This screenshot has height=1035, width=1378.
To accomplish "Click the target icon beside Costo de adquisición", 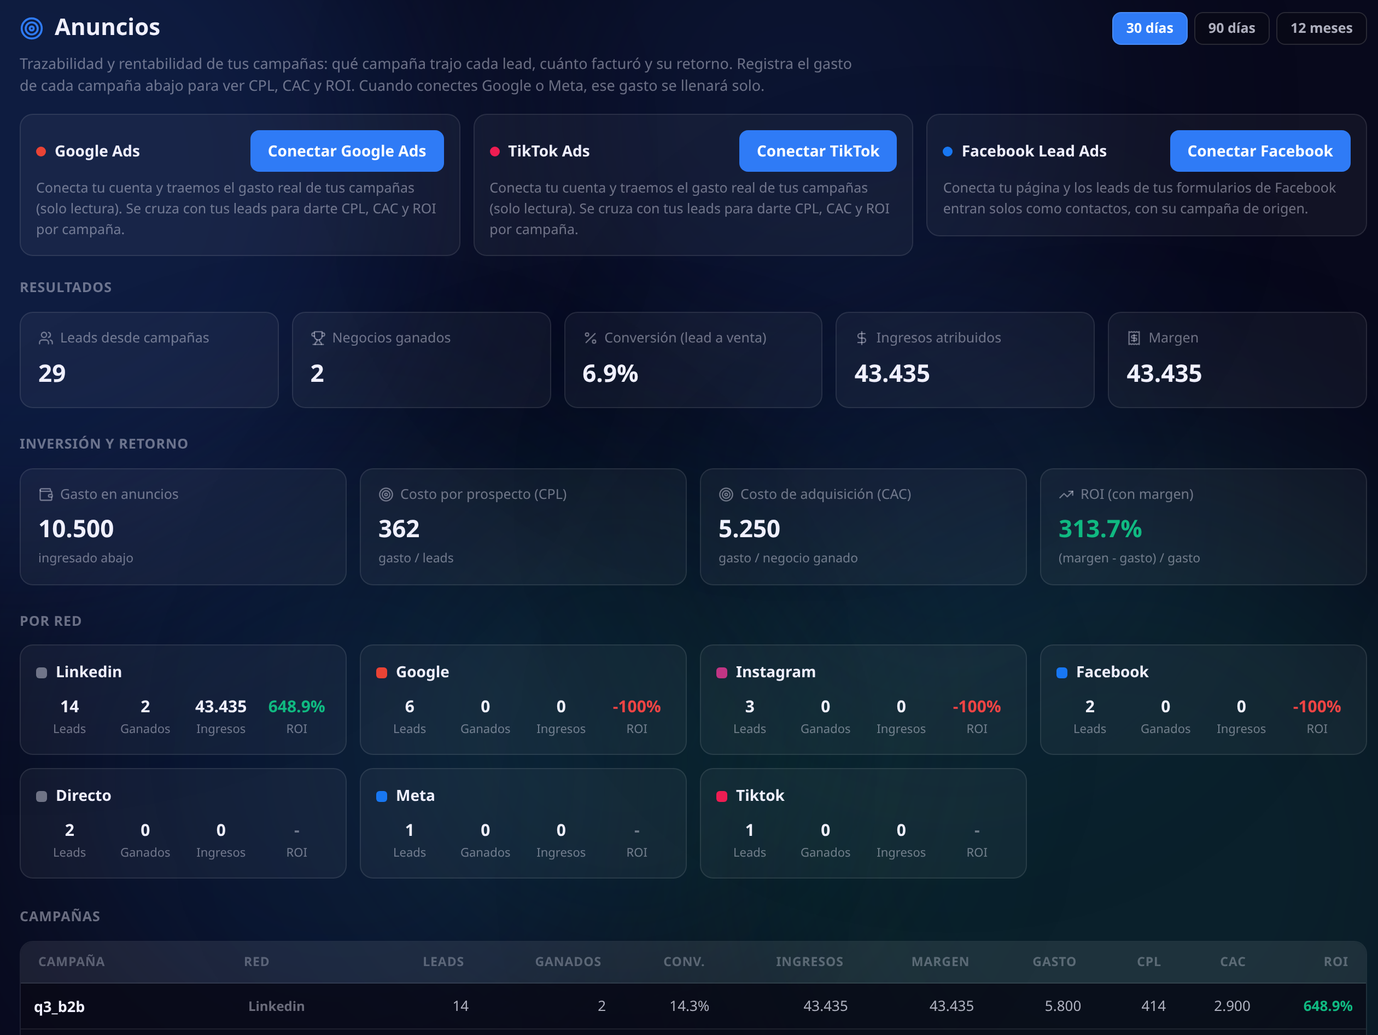I will pos(726,494).
